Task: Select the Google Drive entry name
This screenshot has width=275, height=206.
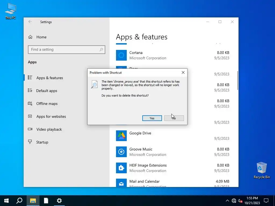Action: [140, 133]
